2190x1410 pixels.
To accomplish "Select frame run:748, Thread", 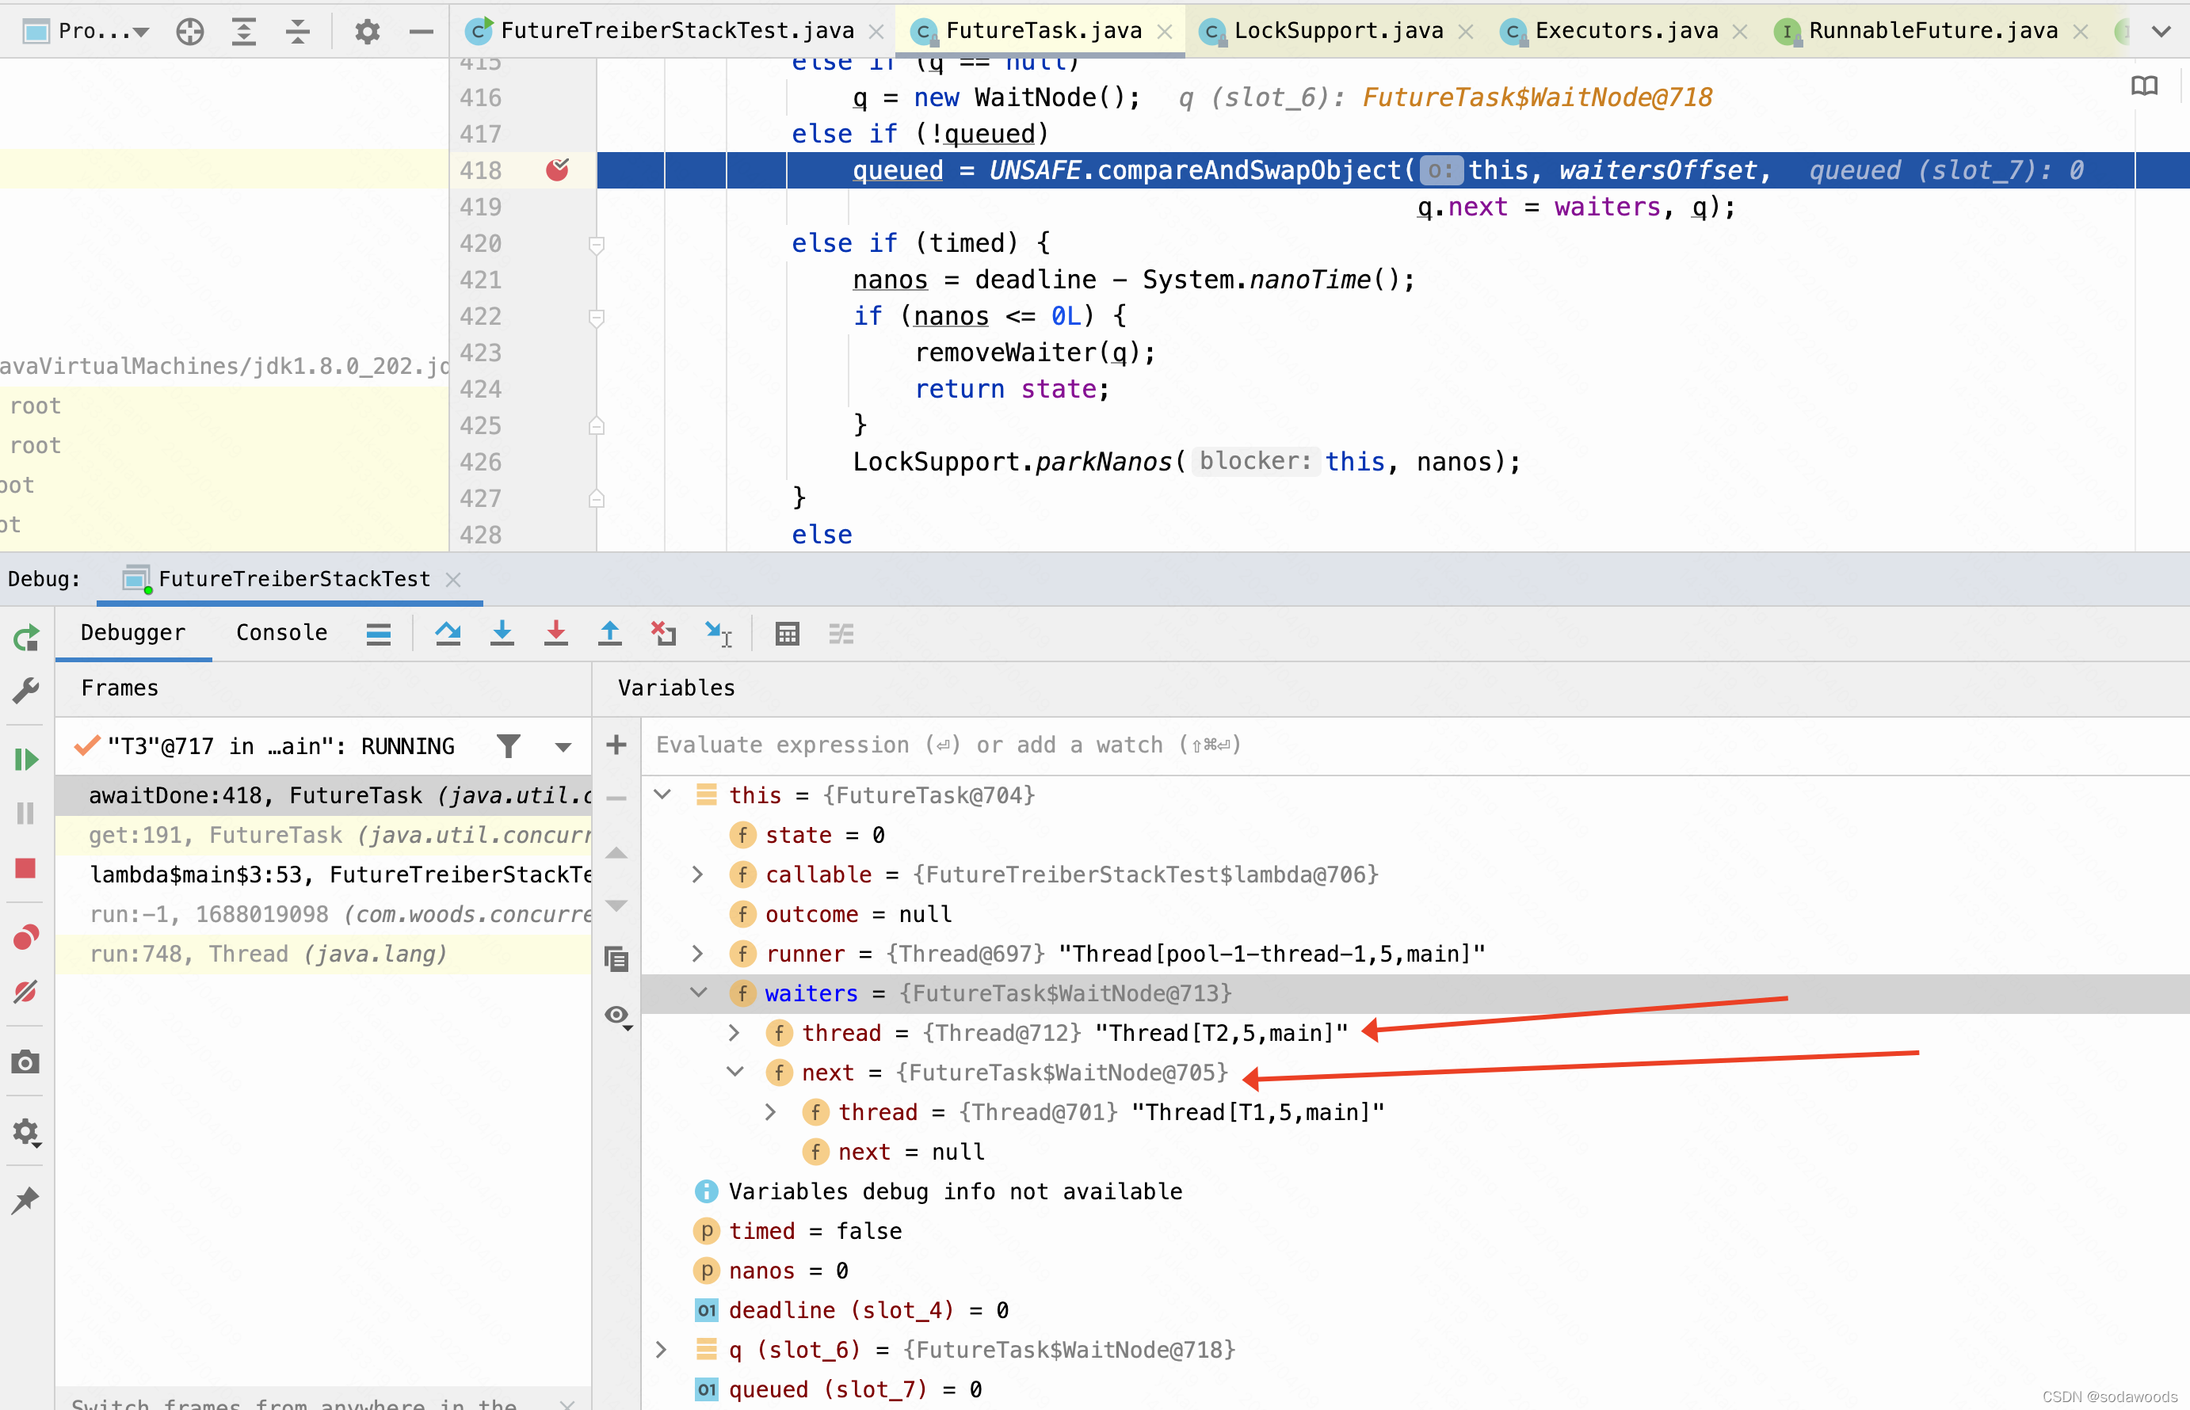I will pyautogui.click(x=323, y=954).
